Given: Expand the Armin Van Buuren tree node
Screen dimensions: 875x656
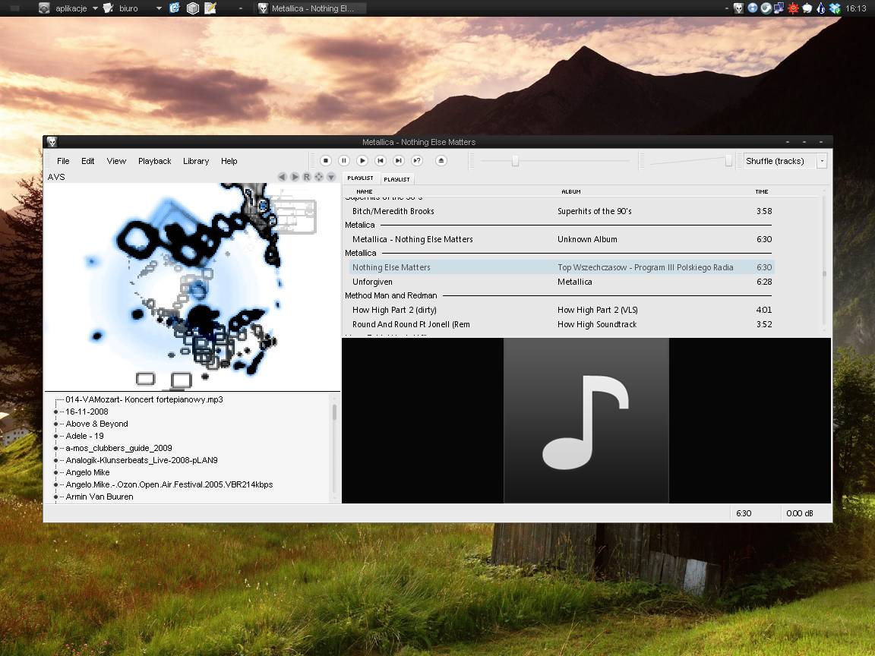Looking at the screenshot, I should [x=56, y=497].
